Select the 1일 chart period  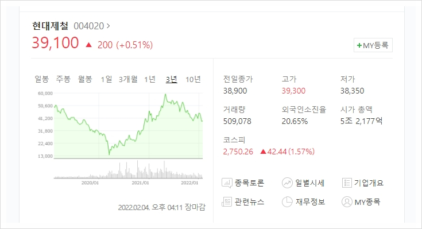tap(106, 79)
